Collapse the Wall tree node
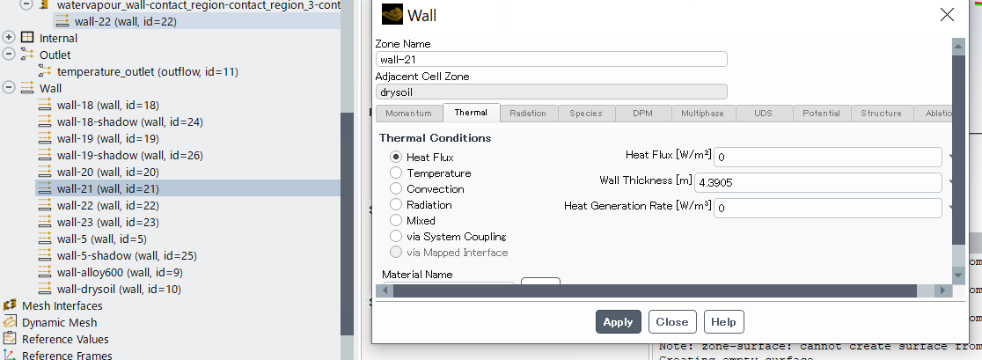982x360 pixels. click(x=10, y=88)
